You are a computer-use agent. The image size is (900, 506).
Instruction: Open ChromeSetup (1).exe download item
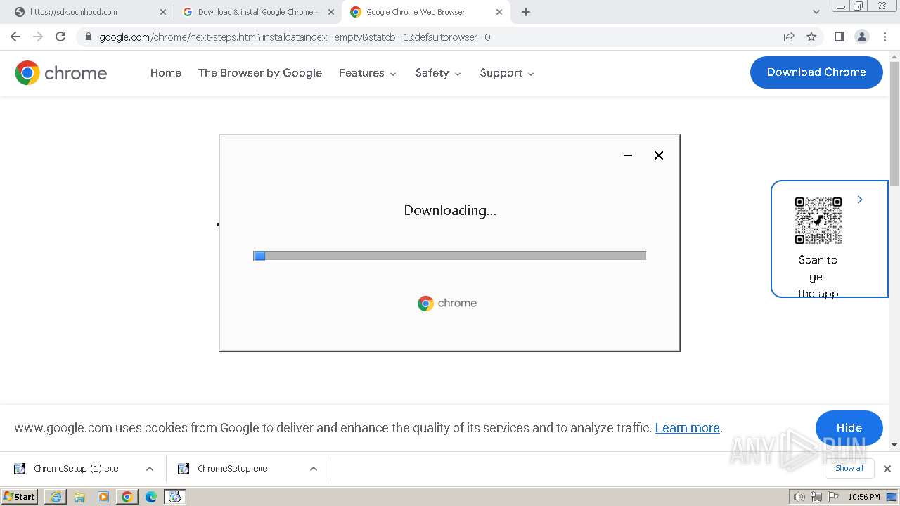click(76, 468)
